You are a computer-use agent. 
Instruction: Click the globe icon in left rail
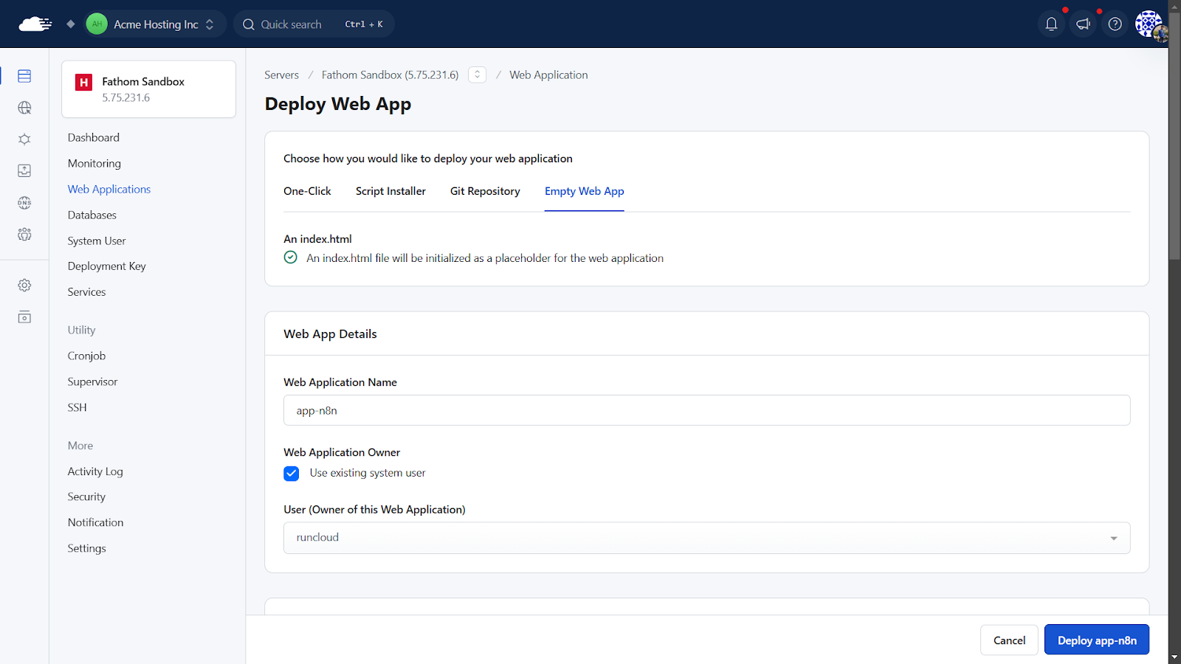[24, 108]
